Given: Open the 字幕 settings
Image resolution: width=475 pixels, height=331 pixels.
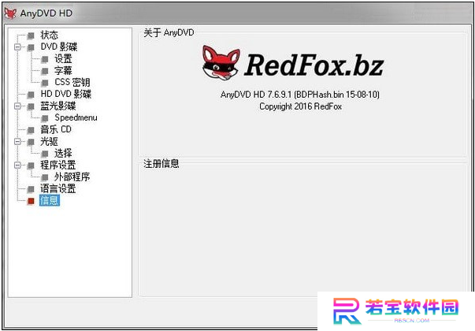Looking at the screenshot, I should click(x=63, y=71).
